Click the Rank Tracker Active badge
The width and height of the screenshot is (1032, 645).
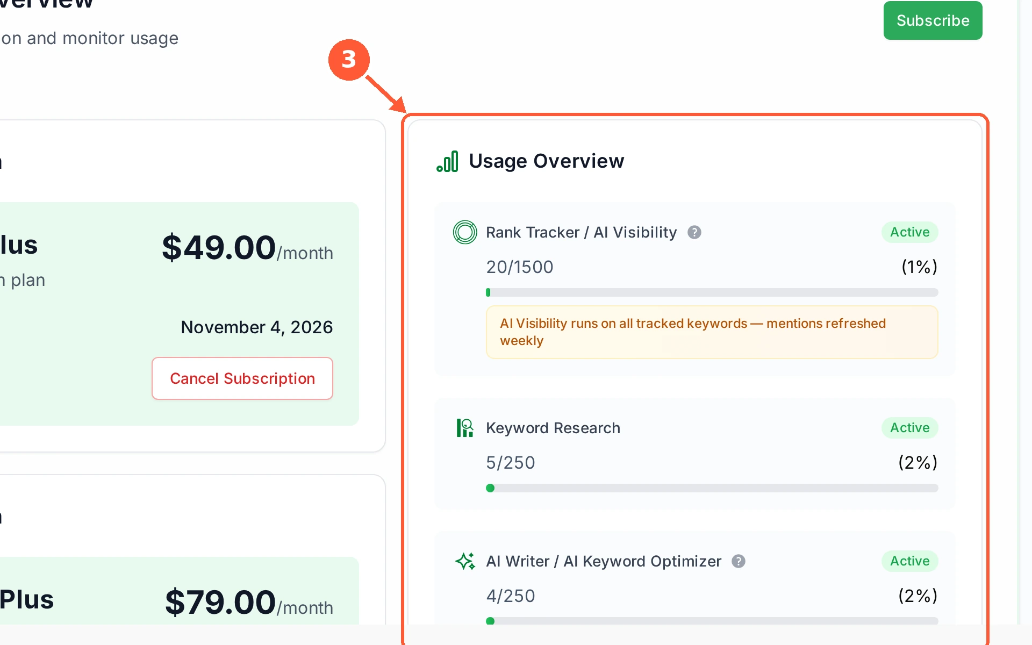pos(910,232)
